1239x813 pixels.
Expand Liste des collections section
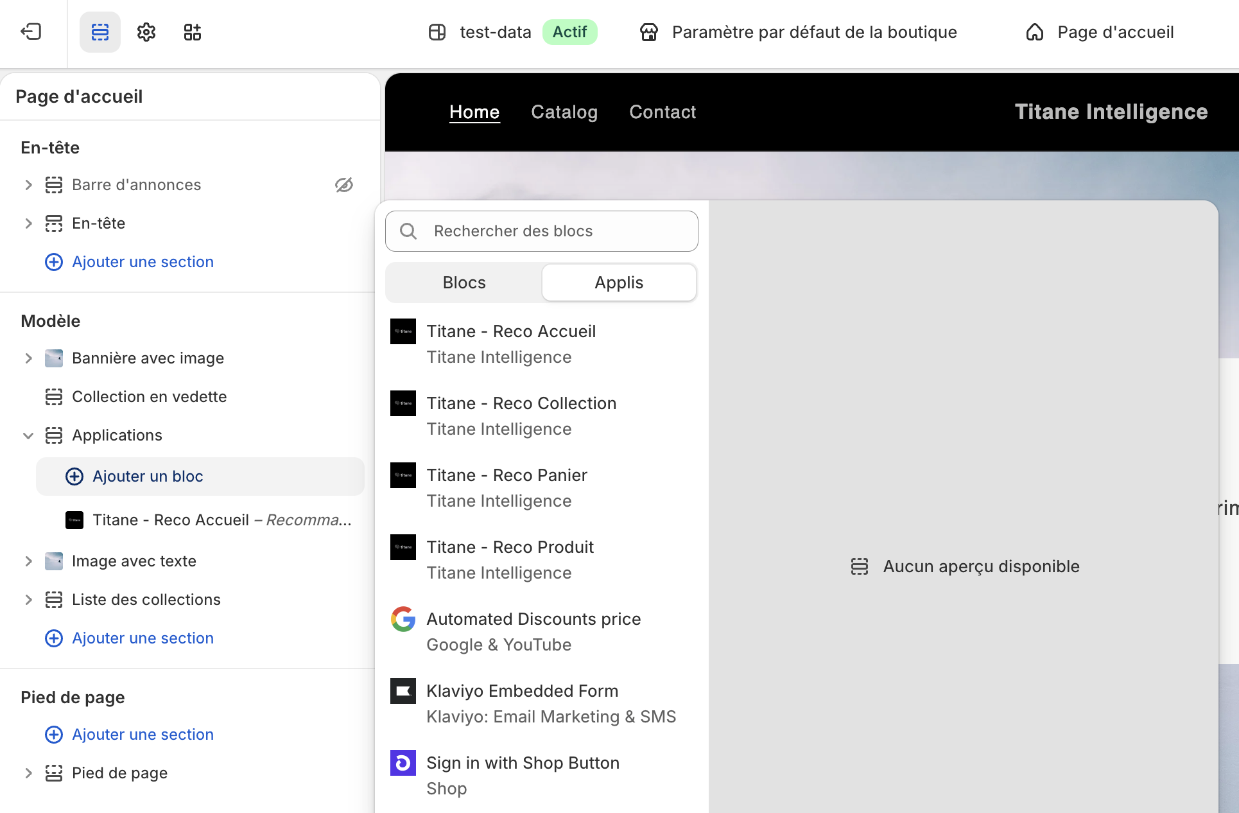(x=28, y=600)
